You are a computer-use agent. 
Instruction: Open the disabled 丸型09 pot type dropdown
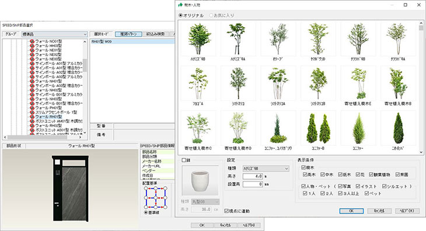(205, 202)
